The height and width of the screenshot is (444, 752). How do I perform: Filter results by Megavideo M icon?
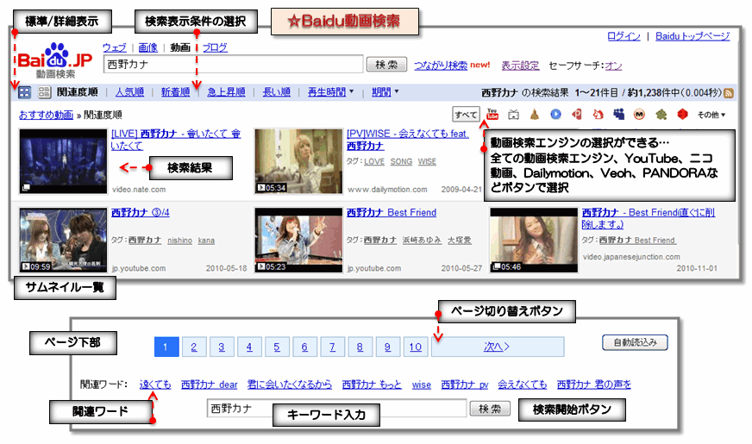pos(639,114)
